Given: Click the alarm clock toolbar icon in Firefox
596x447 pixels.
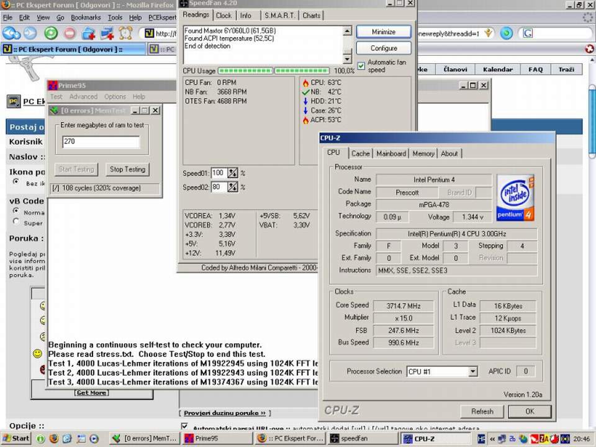Looking at the screenshot, I should (x=126, y=33).
